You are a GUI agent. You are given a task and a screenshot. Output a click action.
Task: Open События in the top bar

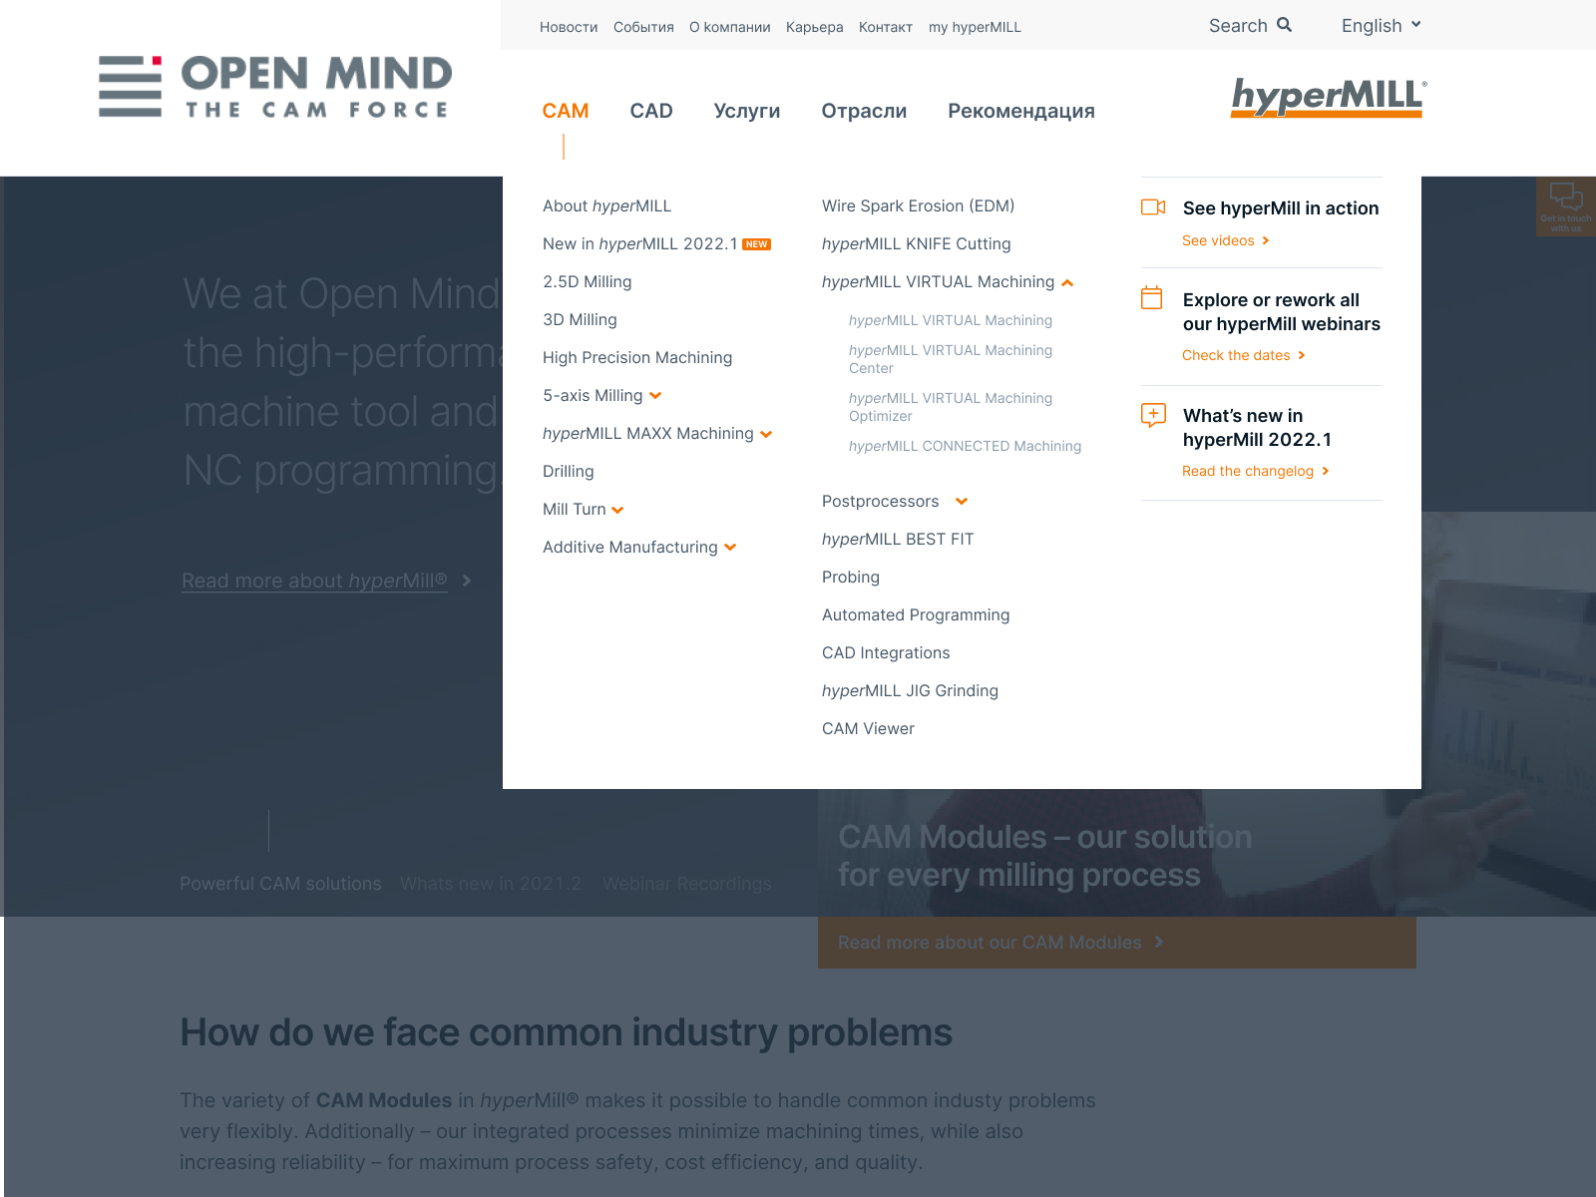(x=643, y=27)
